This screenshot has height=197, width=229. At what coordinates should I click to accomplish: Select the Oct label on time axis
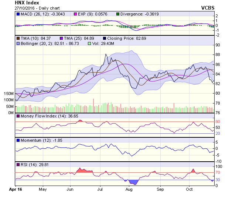pos(189,189)
